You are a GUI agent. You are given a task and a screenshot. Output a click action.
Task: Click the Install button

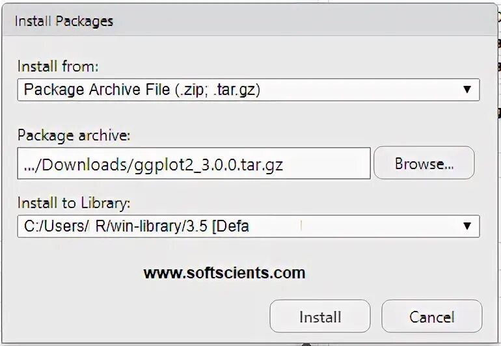[319, 317]
